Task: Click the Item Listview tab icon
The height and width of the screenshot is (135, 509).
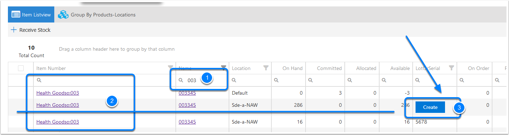Action: click(x=16, y=15)
